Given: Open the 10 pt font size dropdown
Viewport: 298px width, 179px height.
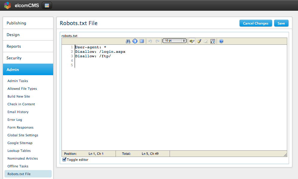Looking at the screenshot, I should point(174,41).
